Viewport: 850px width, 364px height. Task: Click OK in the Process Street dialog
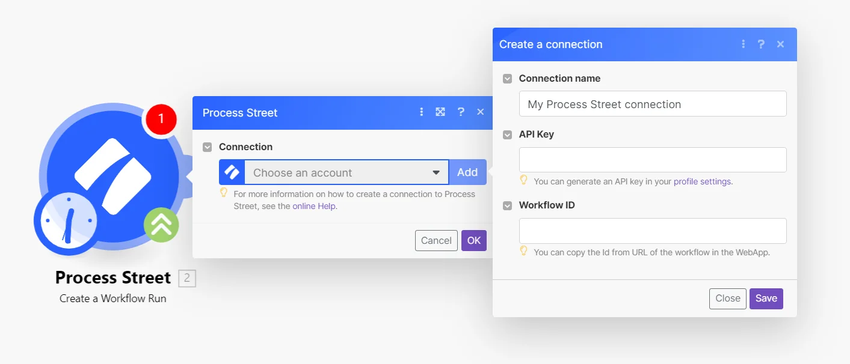click(x=474, y=240)
